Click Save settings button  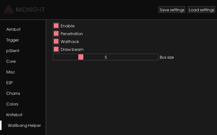(172, 10)
